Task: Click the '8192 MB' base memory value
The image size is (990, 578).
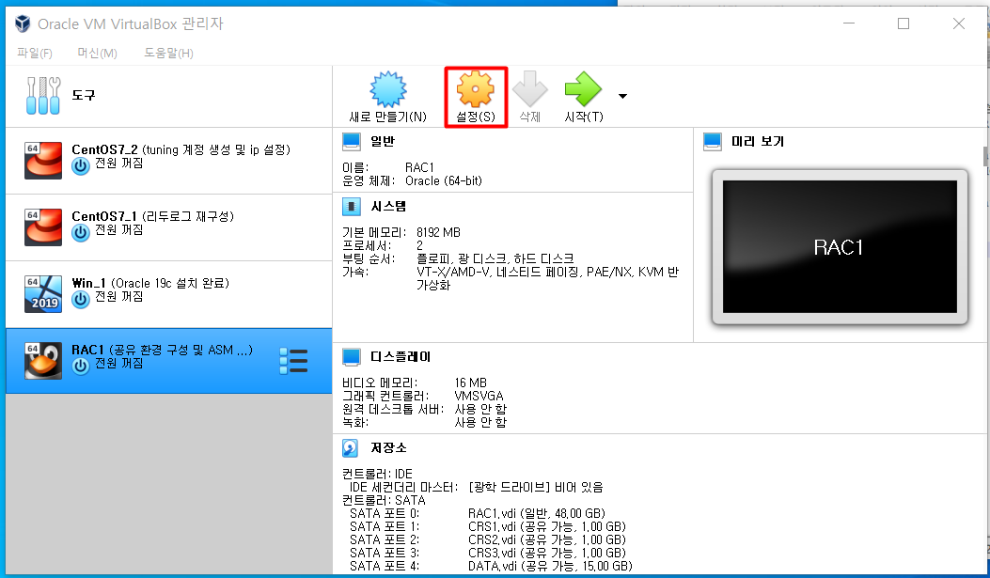Action: pos(438,232)
